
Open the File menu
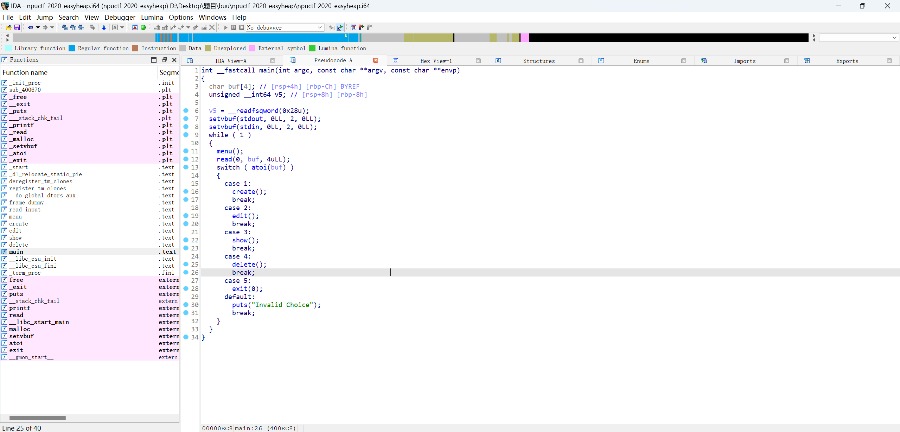(8, 17)
